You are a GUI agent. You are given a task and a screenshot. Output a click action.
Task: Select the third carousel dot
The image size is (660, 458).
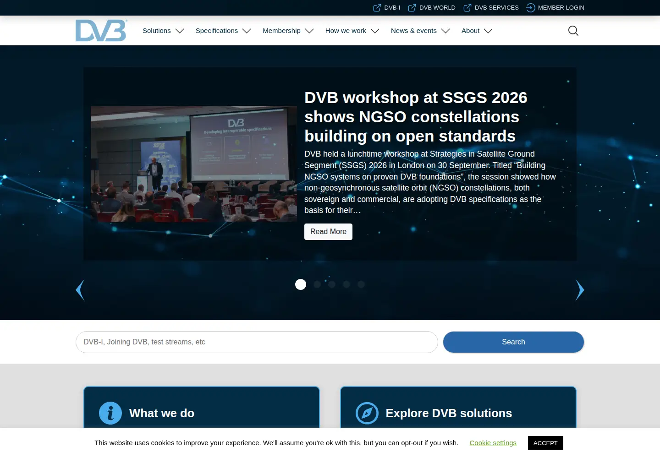(x=332, y=284)
